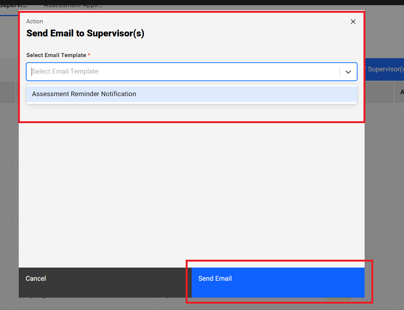Switch to the Assessment Appli... background tab

pyautogui.click(x=73, y=6)
